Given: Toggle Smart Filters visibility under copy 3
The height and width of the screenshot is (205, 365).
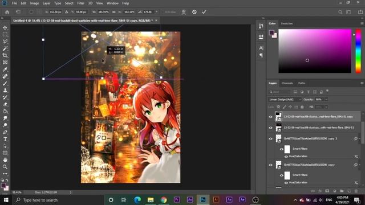Looking at the screenshot, I should (x=281, y=149).
